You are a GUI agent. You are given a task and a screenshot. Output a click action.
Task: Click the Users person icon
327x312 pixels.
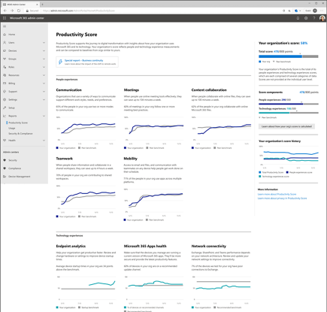[x=5, y=43]
